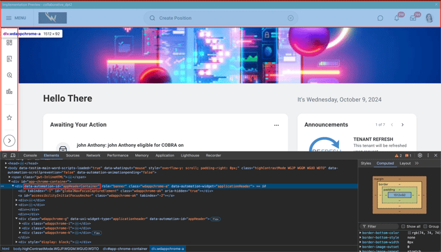Screen dimensions: 441x252
Task: Open the Lighthouse tab
Action: click(x=190, y=155)
